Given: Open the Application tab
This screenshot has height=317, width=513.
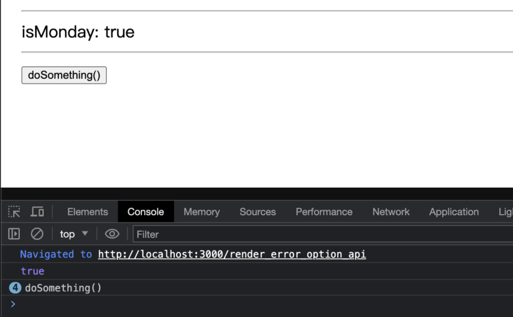Looking at the screenshot, I should click(x=454, y=212).
